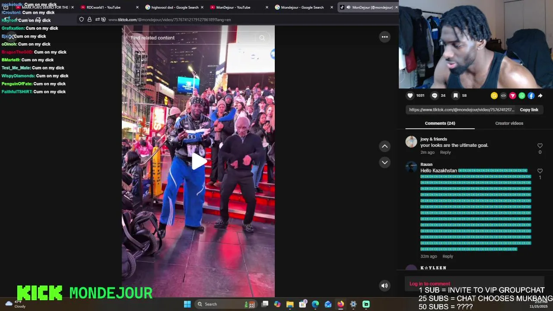Go to next video with down chevron

(385, 162)
